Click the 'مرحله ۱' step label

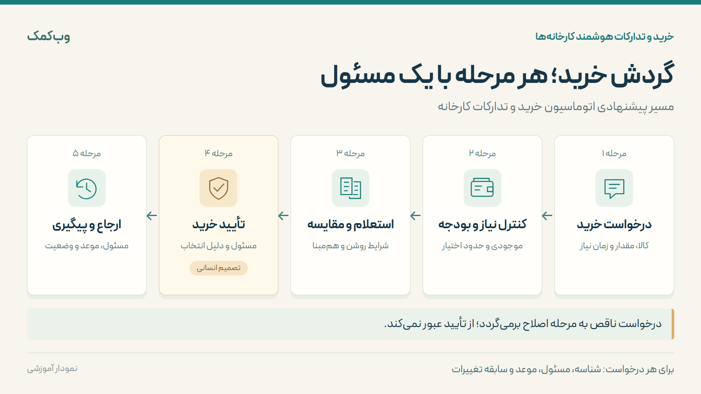click(614, 154)
